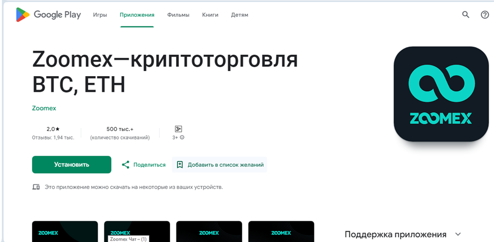Click the devices icon near availability note
Screen dimensions: 494x242
36,187
